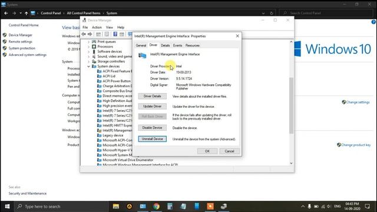Click the Windows Start button

7,206
